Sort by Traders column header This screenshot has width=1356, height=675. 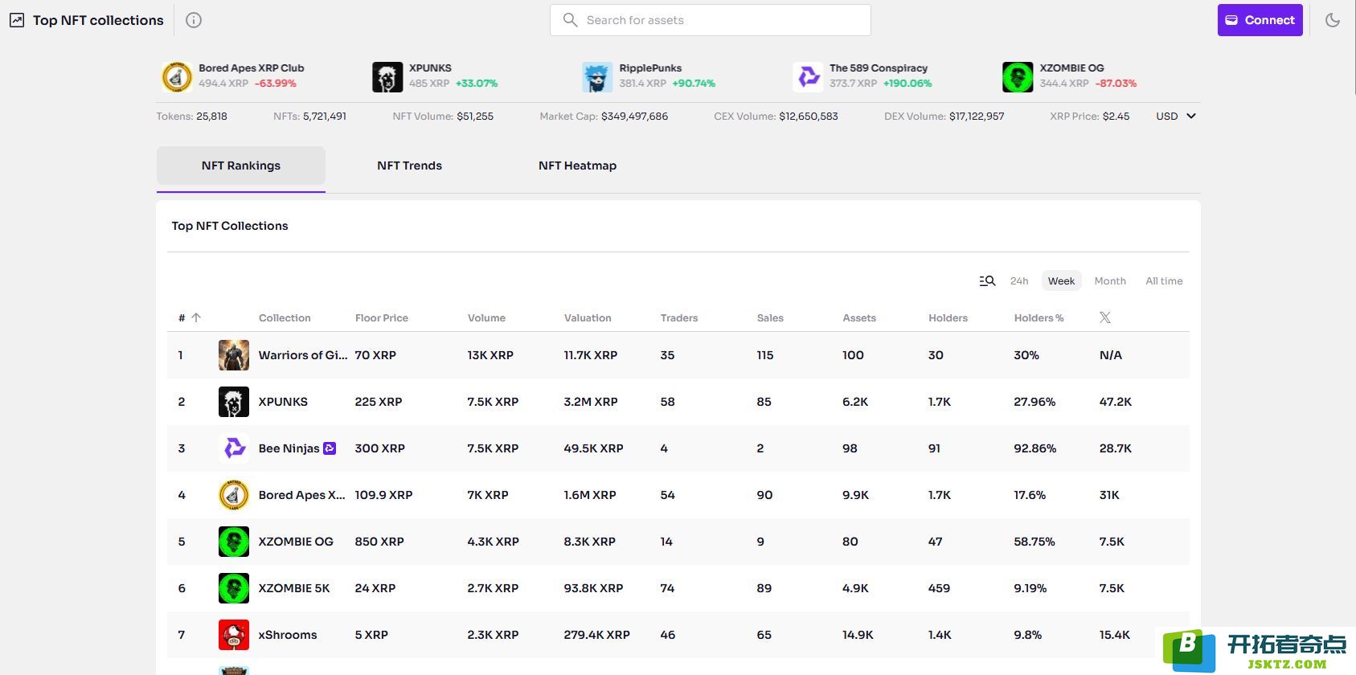[679, 318]
